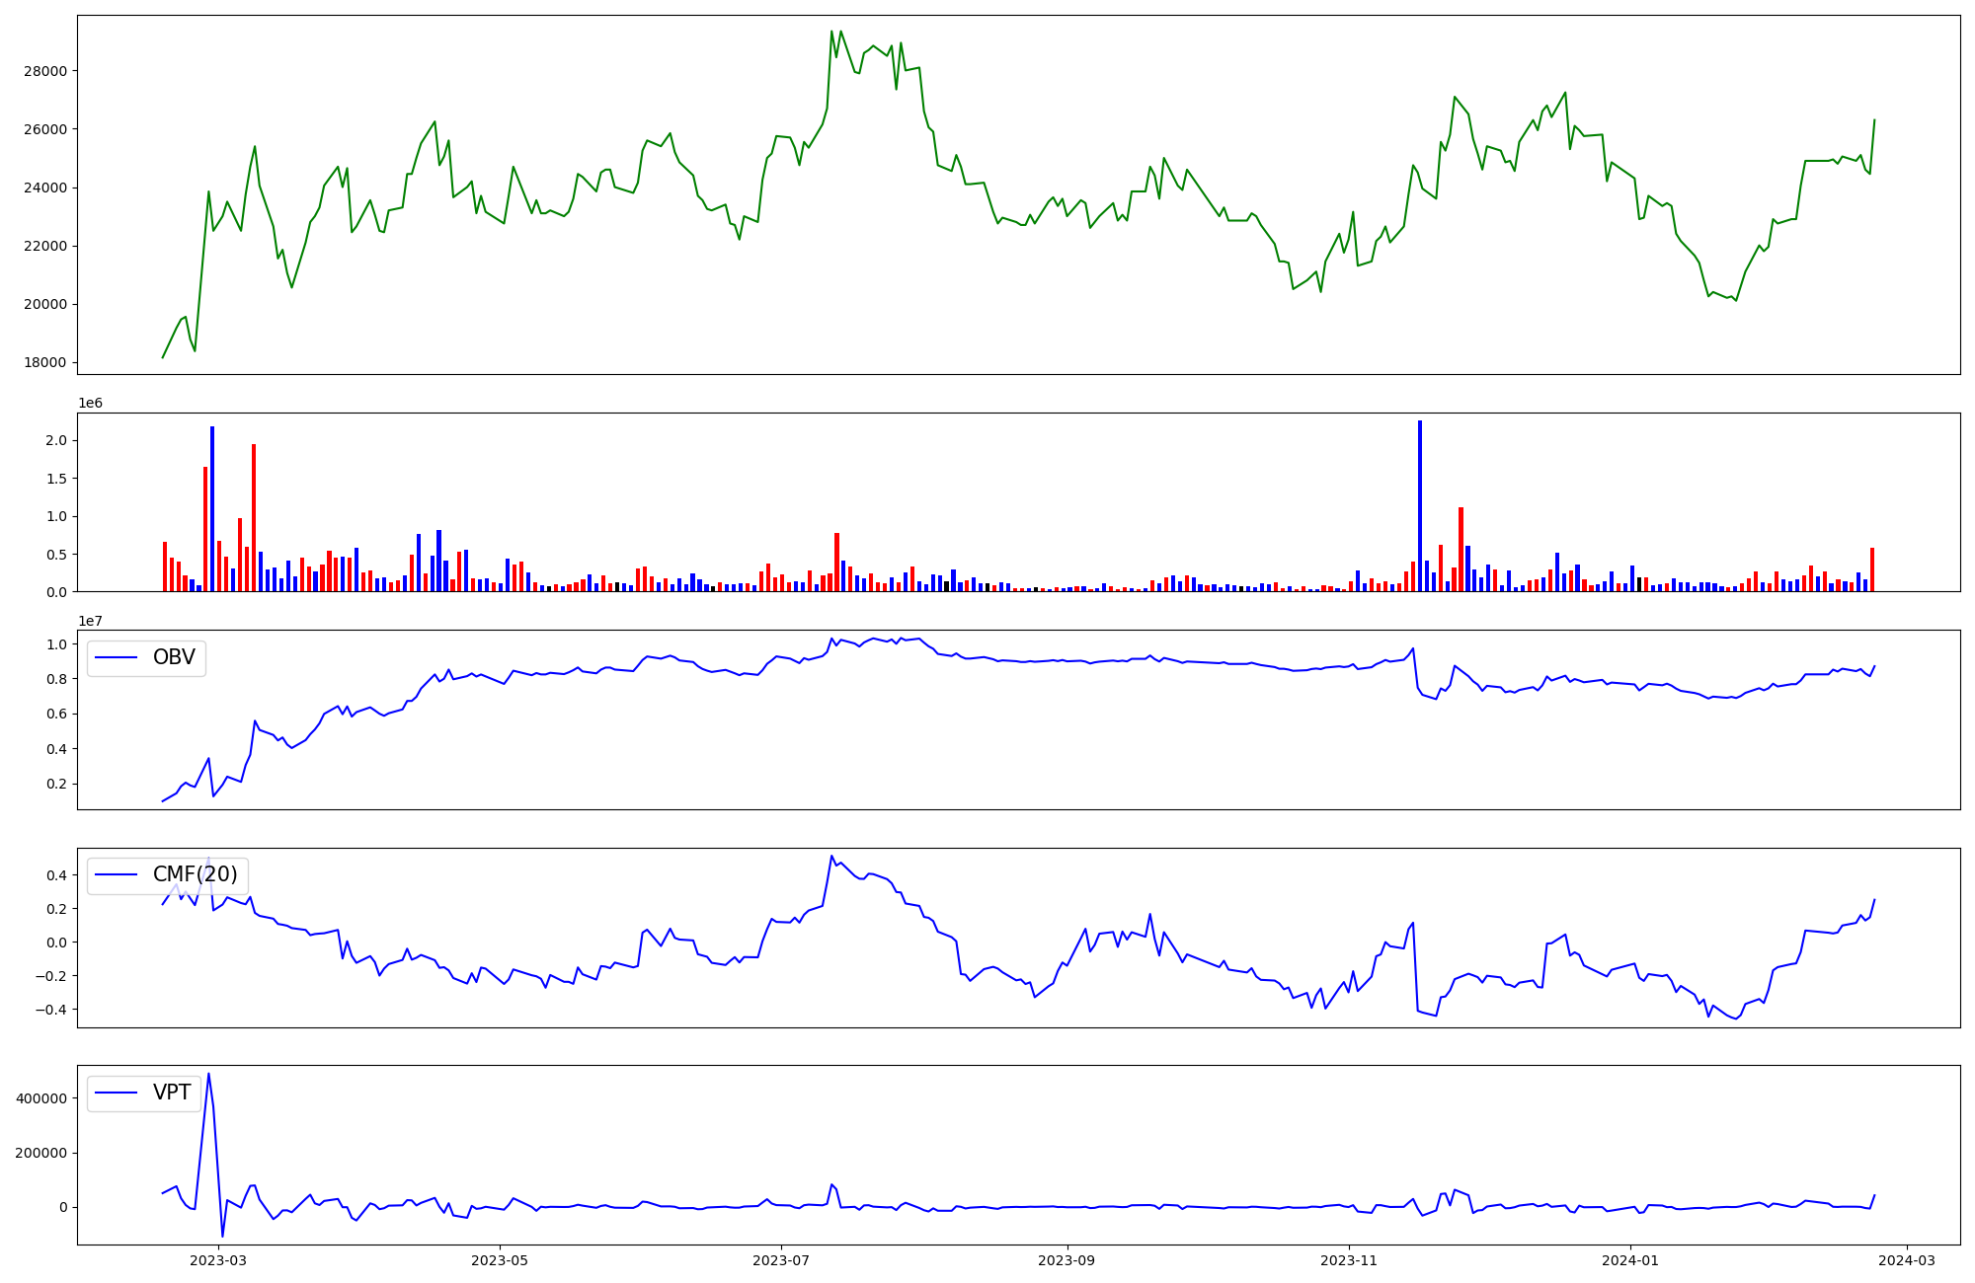Click the 2023-11 date axis label

tap(1349, 1260)
